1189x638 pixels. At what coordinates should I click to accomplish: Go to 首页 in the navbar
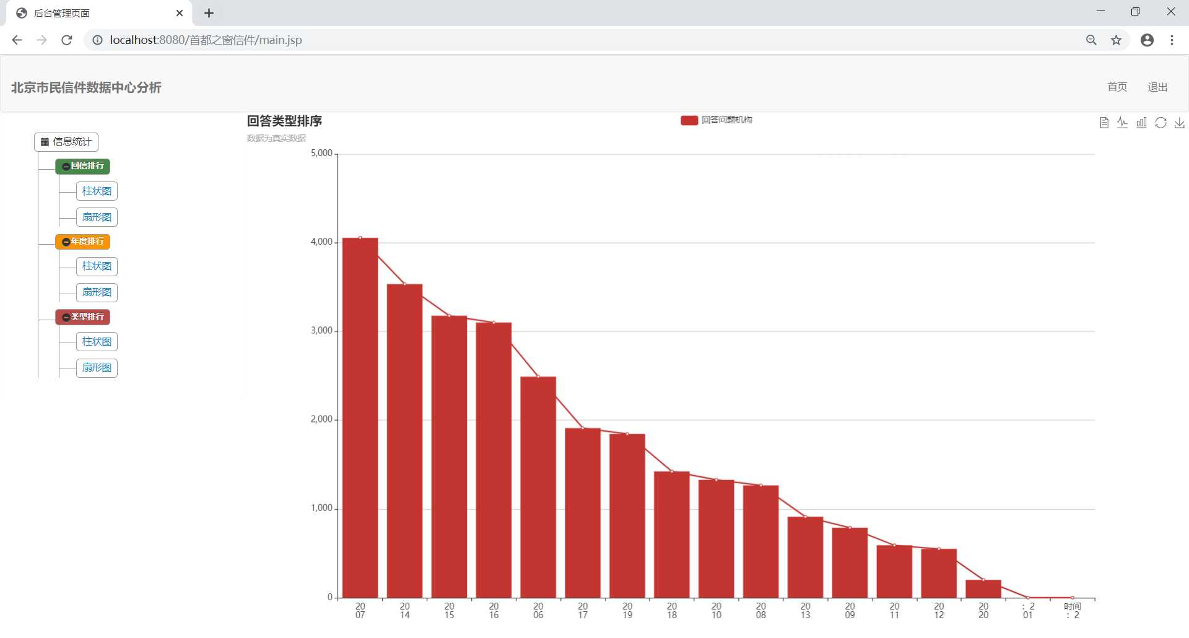1117,87
